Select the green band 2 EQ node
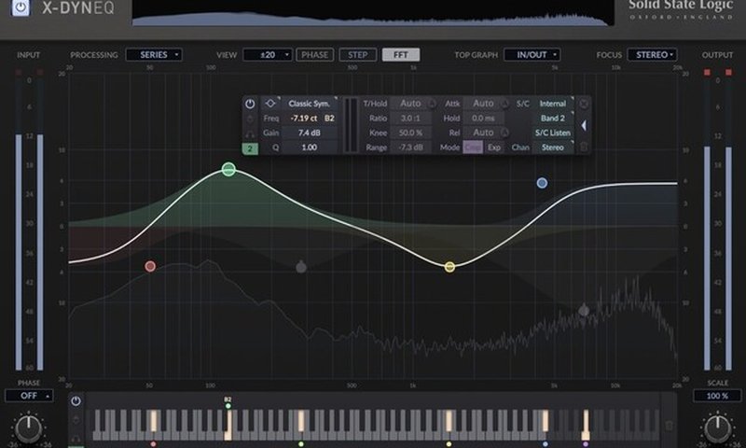The width and height of the screenshot is (746, 448). [228, 169]
